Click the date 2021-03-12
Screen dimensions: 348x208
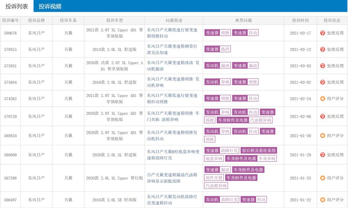(300, 49)
